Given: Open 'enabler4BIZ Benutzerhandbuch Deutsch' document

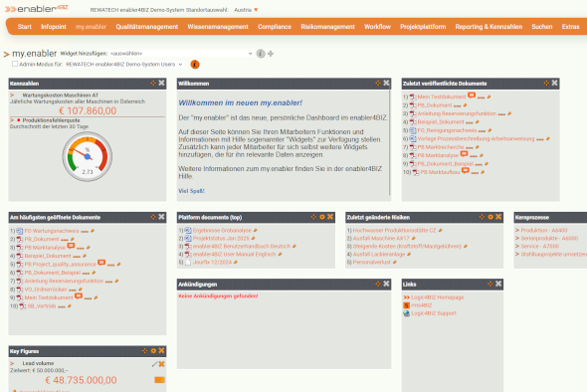Looking at the screenshot, I should [242, 247].
